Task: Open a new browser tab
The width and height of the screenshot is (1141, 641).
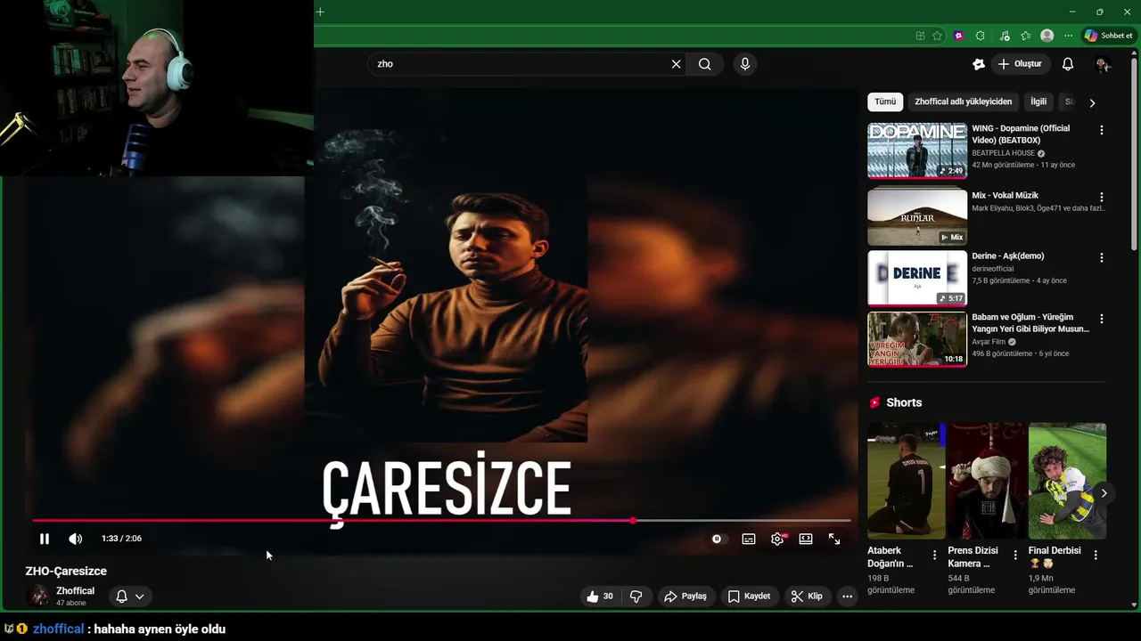Action: click(320, 12)
